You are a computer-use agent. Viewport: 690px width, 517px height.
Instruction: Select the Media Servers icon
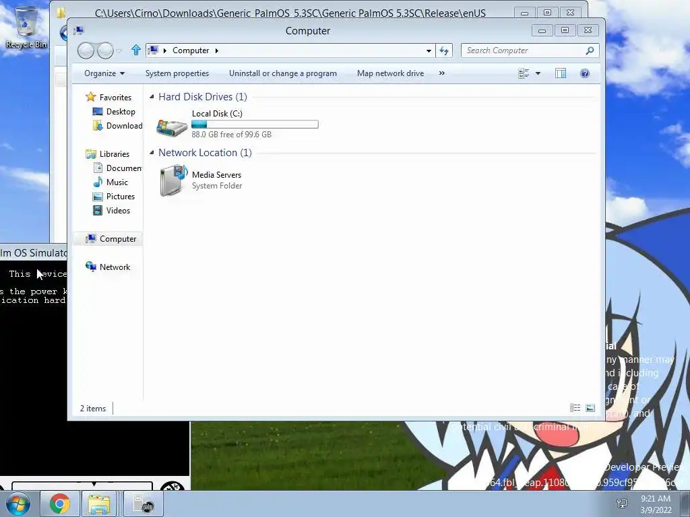pyautogui.click(x=173, y=180)
